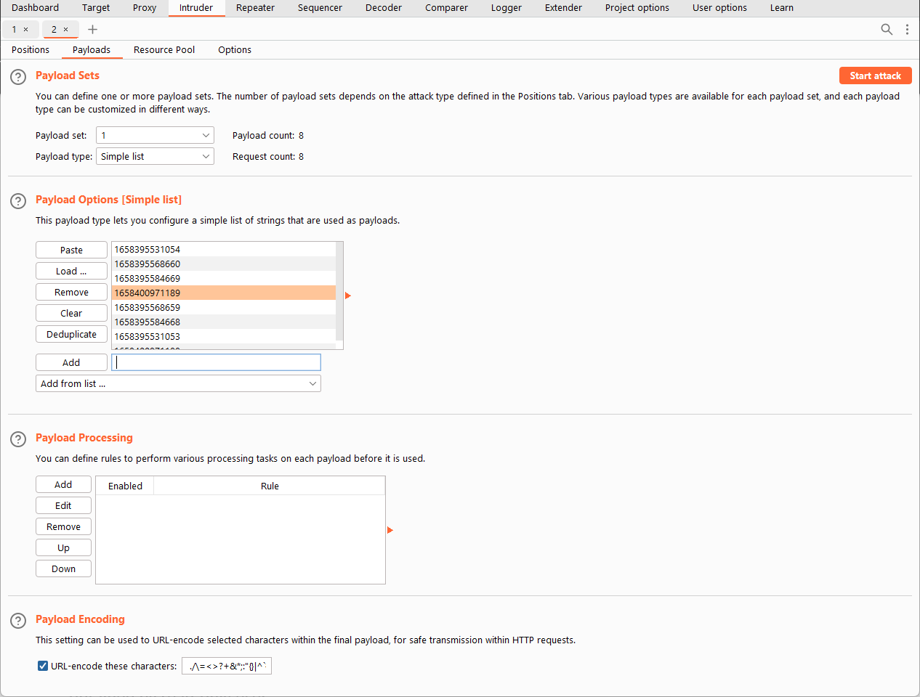Screen dimensions: 920x697
Task: Open the Target tab
Action: click(96, 8)
